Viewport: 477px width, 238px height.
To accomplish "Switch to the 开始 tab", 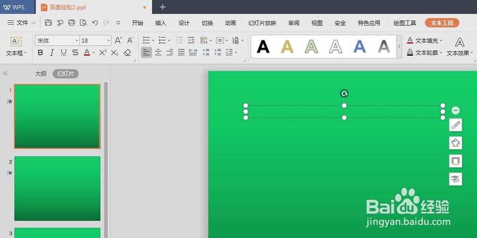I will 137,23.
